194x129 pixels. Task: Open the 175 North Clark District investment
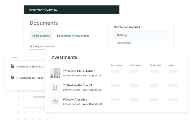click(x=79, y=71)
